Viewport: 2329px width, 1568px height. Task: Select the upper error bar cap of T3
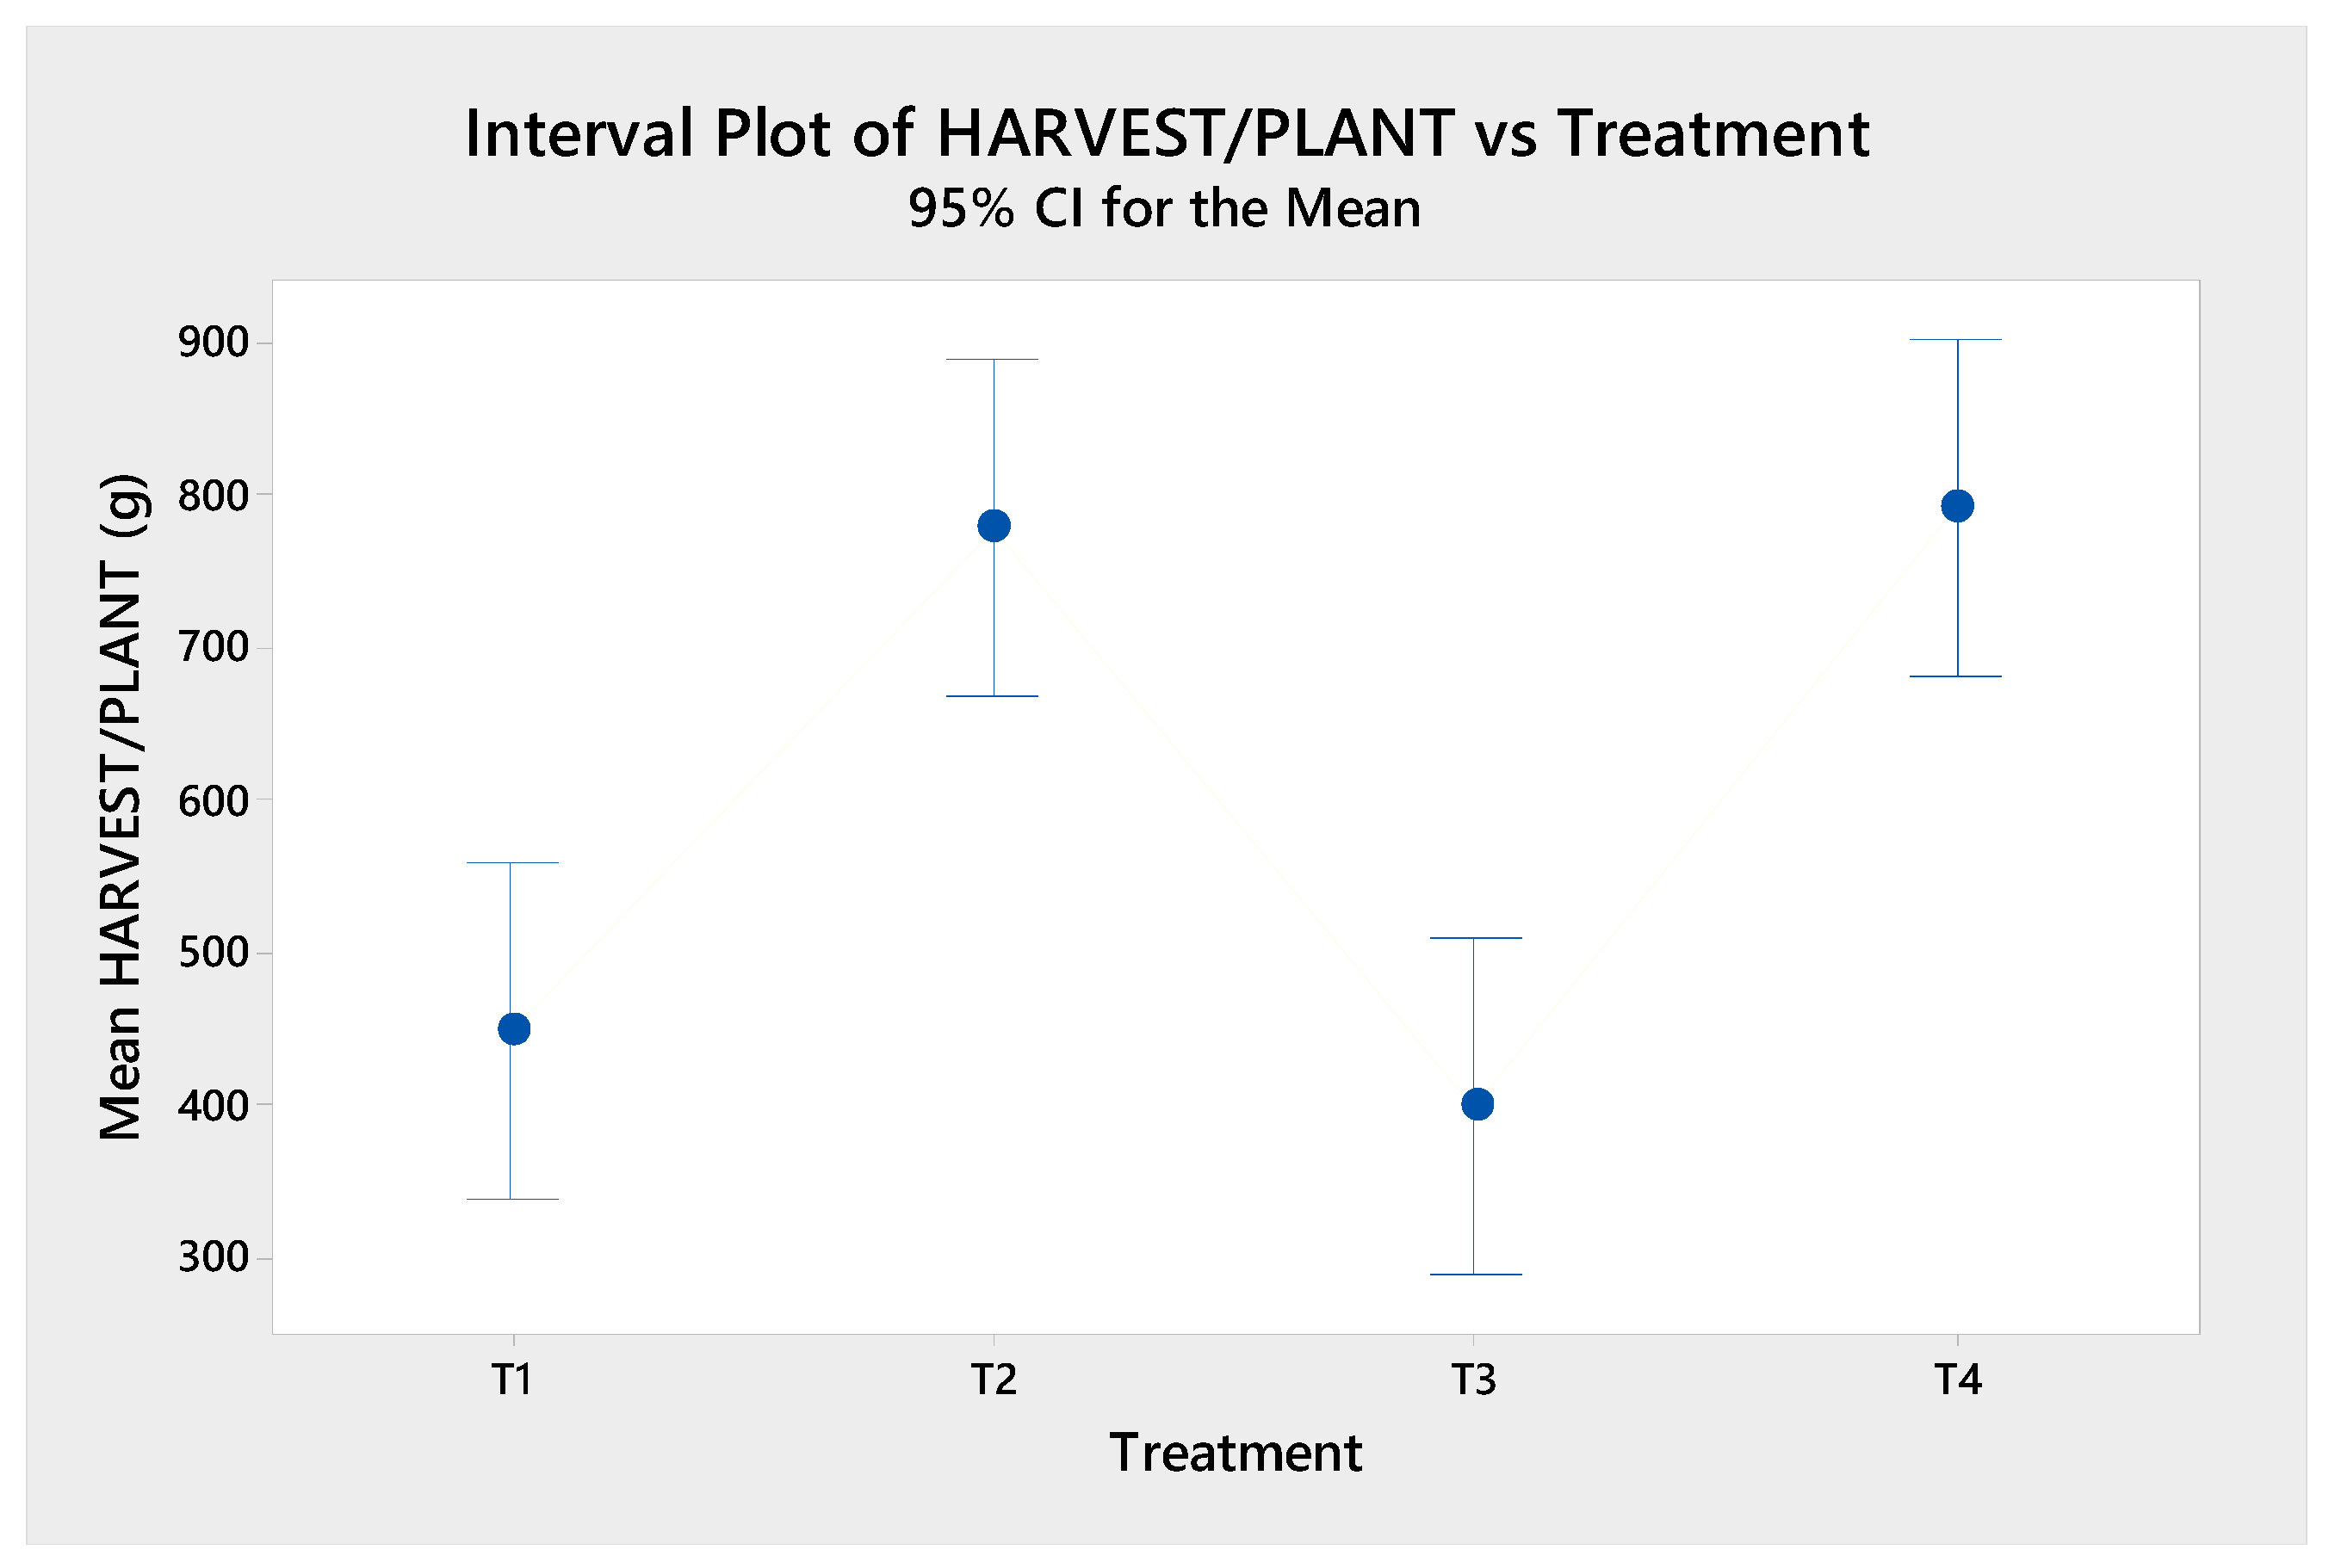tap(1475, 938)
